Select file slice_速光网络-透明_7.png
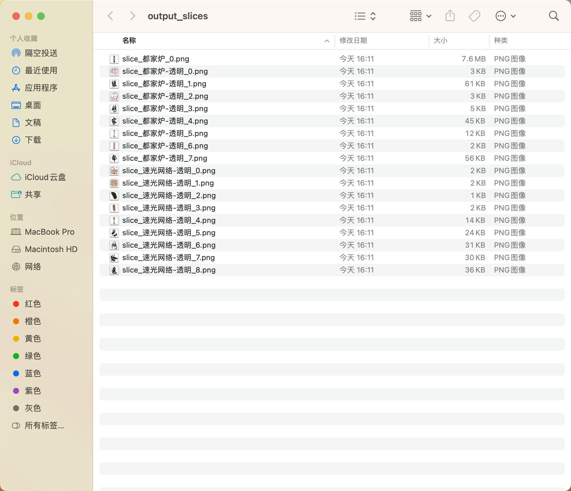This screenshot has height=491, width=571. click(x=332, y=258)
